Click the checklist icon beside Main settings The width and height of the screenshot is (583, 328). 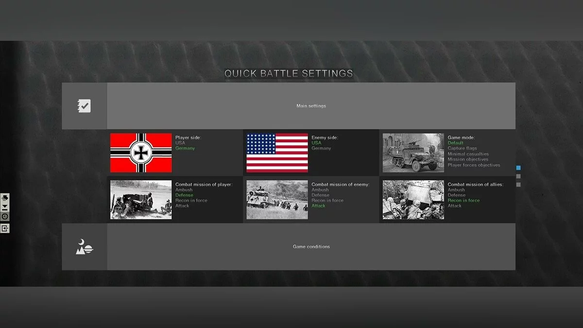(84, 106)
